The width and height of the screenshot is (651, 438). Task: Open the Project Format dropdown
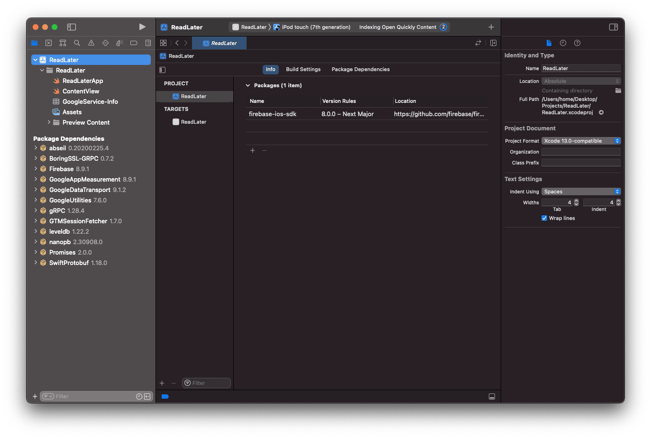pyautogui.click(x=581, y=141)
